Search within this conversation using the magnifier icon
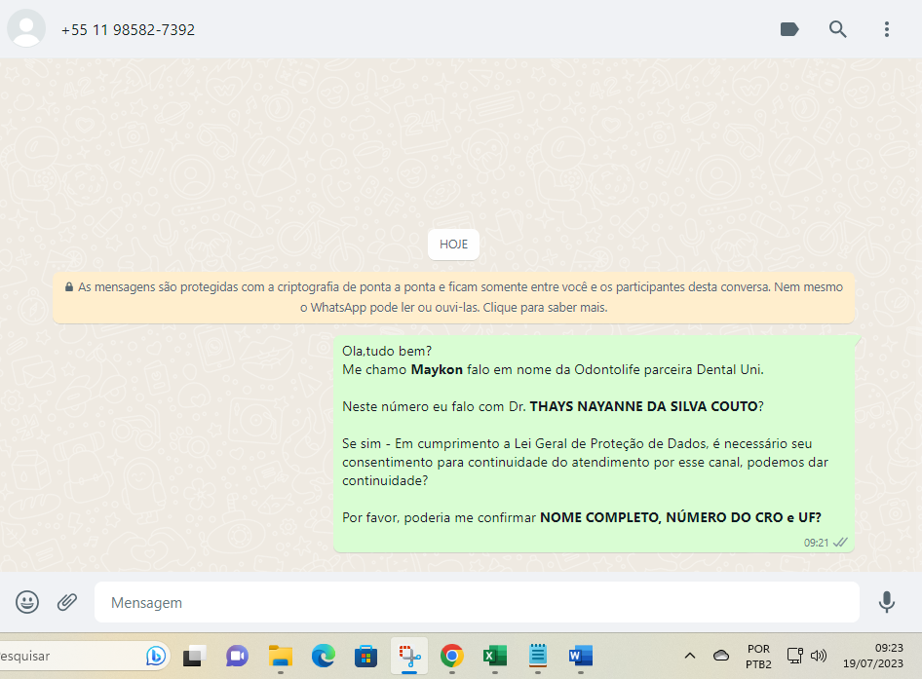This screenshot has width=922, height=679. coord(838,29)
